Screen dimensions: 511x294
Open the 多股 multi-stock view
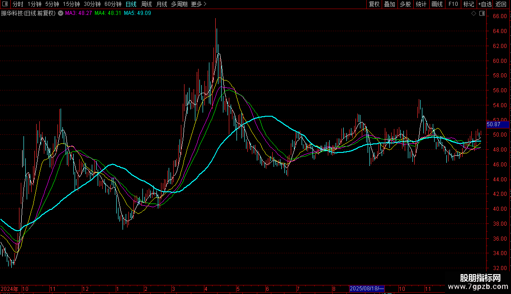405,4
